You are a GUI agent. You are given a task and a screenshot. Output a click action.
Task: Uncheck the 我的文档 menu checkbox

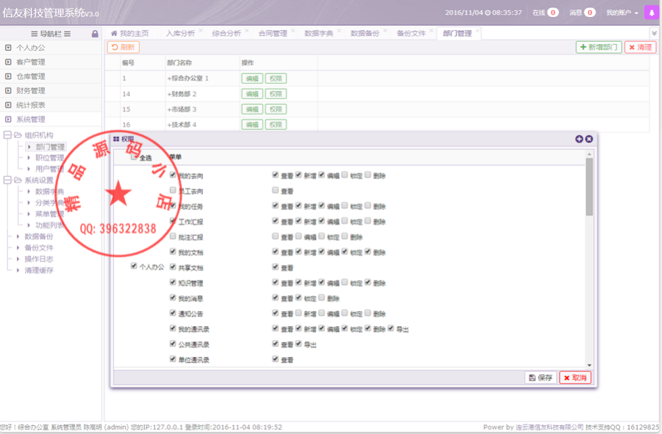pos(173,252)
